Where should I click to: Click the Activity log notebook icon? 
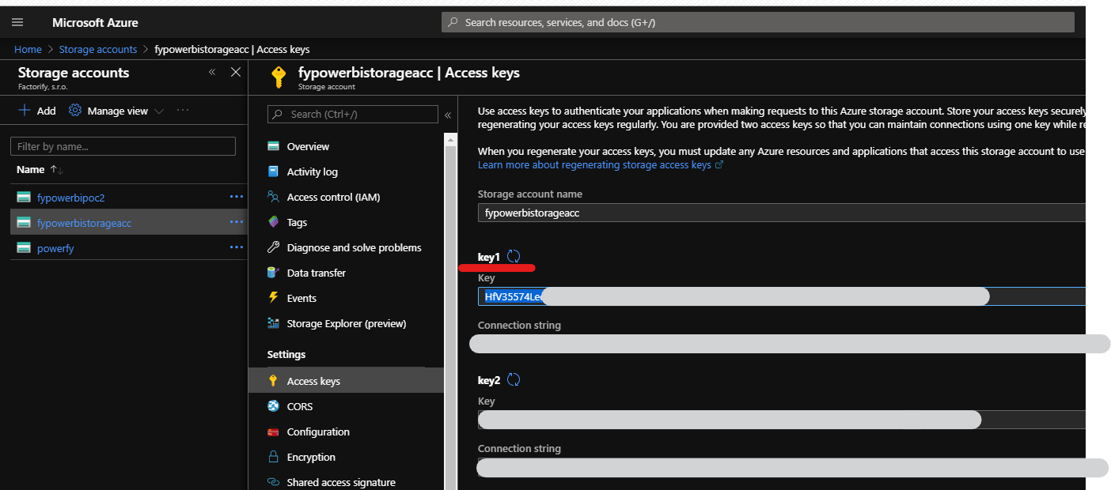coord(273,171)
